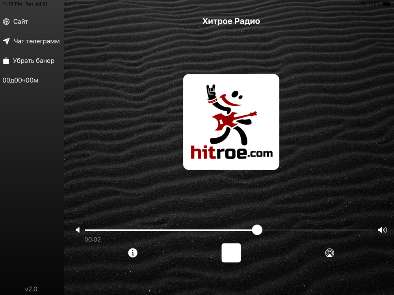The height and width of the screenshot is (295, 394).
Task: Click the v2.0 version label
Action: [x=31, y=289]
